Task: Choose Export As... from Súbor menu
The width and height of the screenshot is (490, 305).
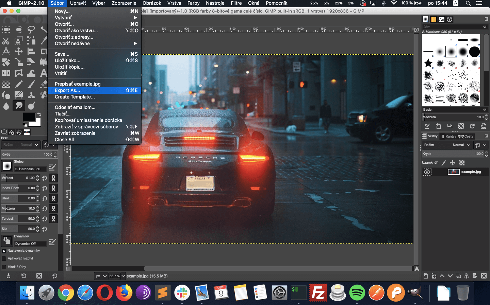Action: pos(95,90)
